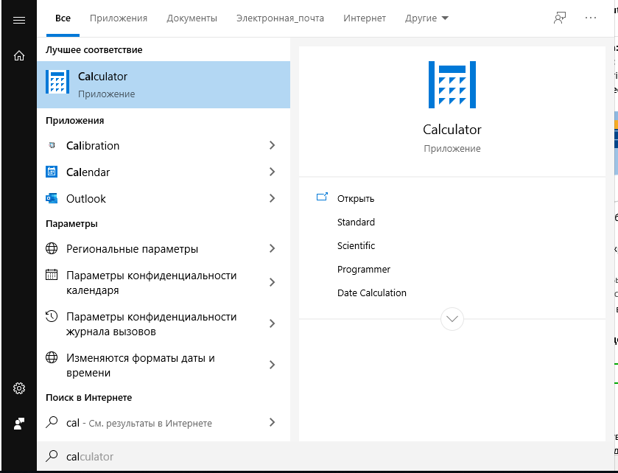Expand the Calibration result arrow
This screenshot has height=473, width=618.
click(272, 145)
